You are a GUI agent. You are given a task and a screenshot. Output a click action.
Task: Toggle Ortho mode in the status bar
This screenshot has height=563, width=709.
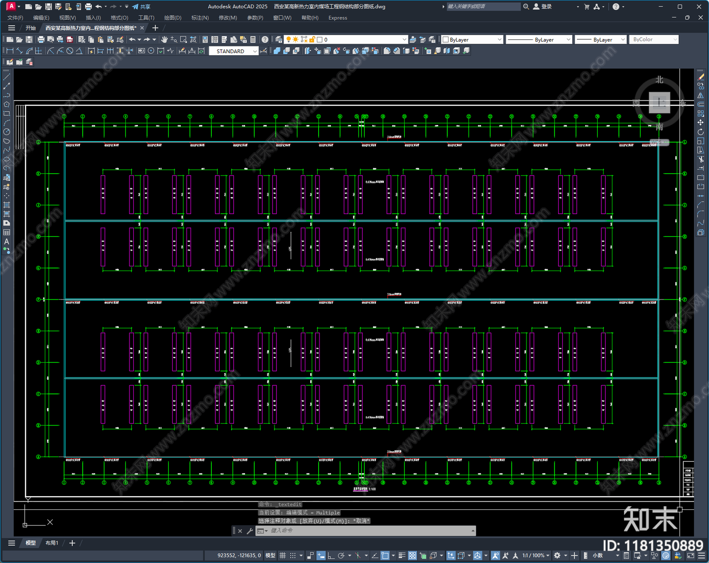click(331, 555)
